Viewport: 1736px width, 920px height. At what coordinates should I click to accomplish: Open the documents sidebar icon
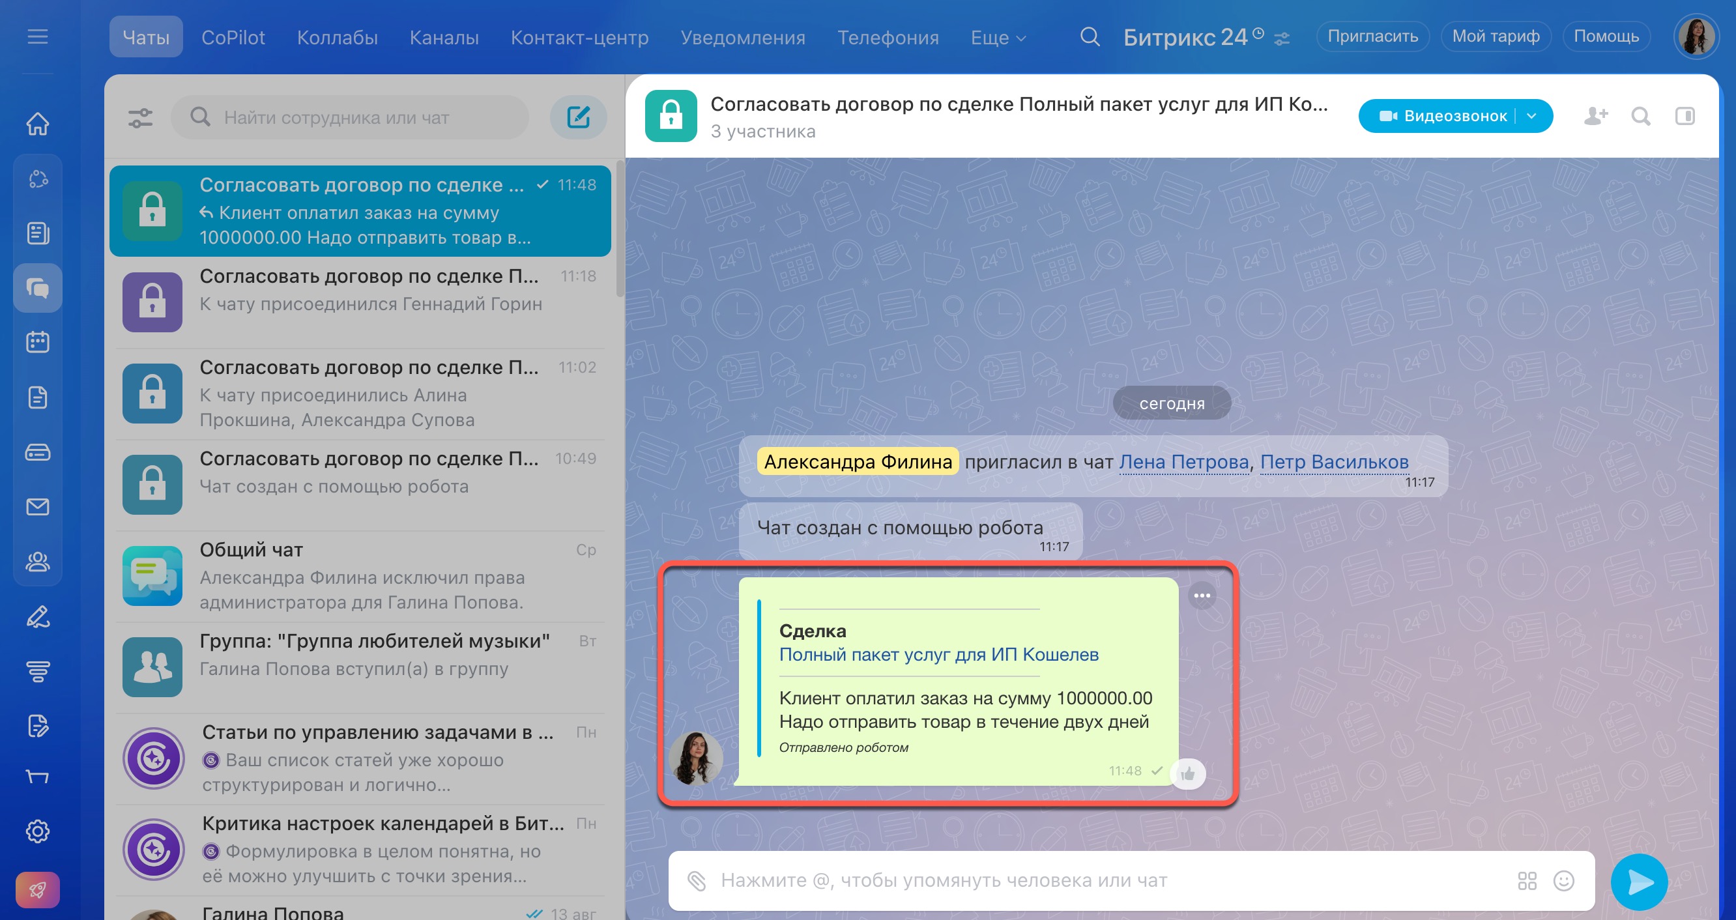tap(38, 397)
